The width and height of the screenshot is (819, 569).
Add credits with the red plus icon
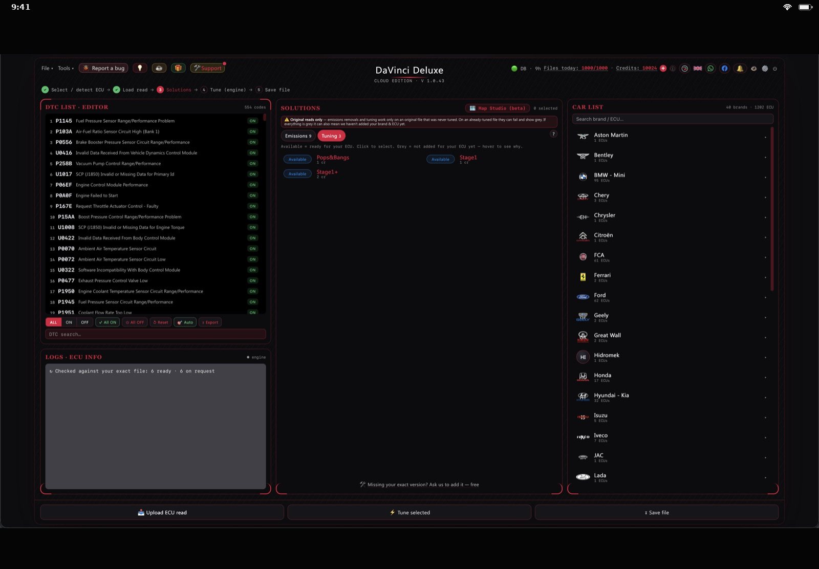tap(663, 68)
